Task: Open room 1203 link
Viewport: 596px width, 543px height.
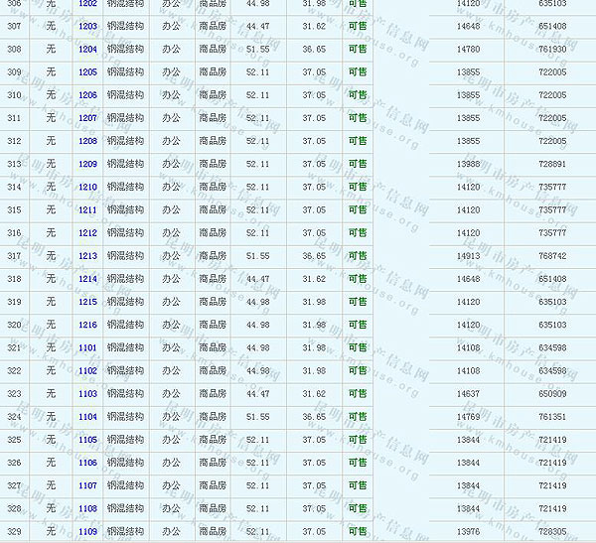Action: coord(87,26)
